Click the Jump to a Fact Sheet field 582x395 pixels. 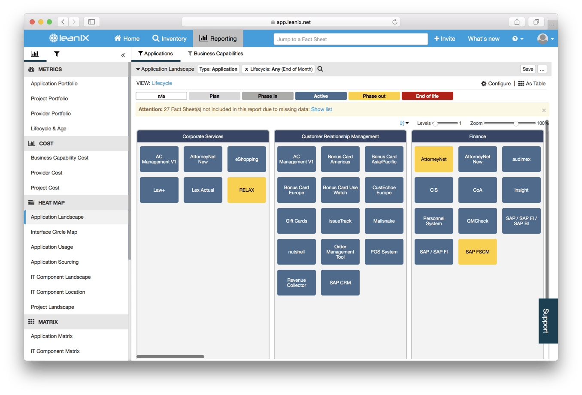tap(350, 39)
